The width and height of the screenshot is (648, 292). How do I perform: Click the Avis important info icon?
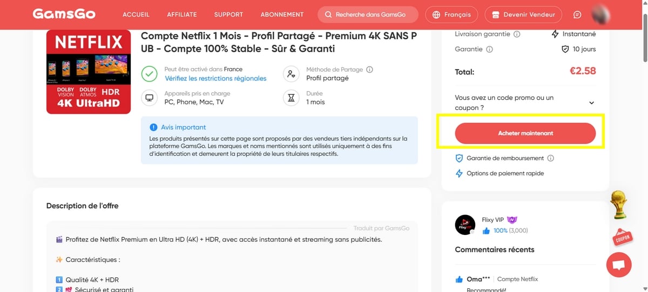pyautogui.click(x=153, y=128)
